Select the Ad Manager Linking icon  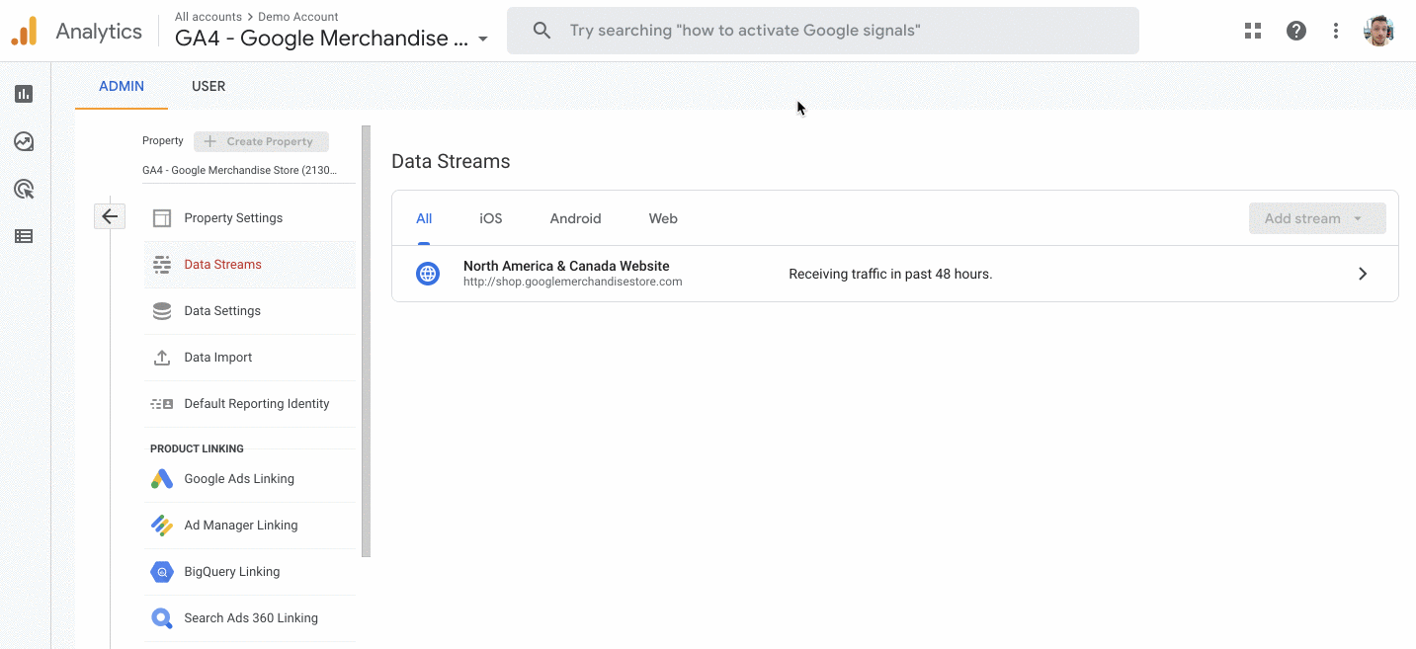pyautogui.click(x=161, y=525)
